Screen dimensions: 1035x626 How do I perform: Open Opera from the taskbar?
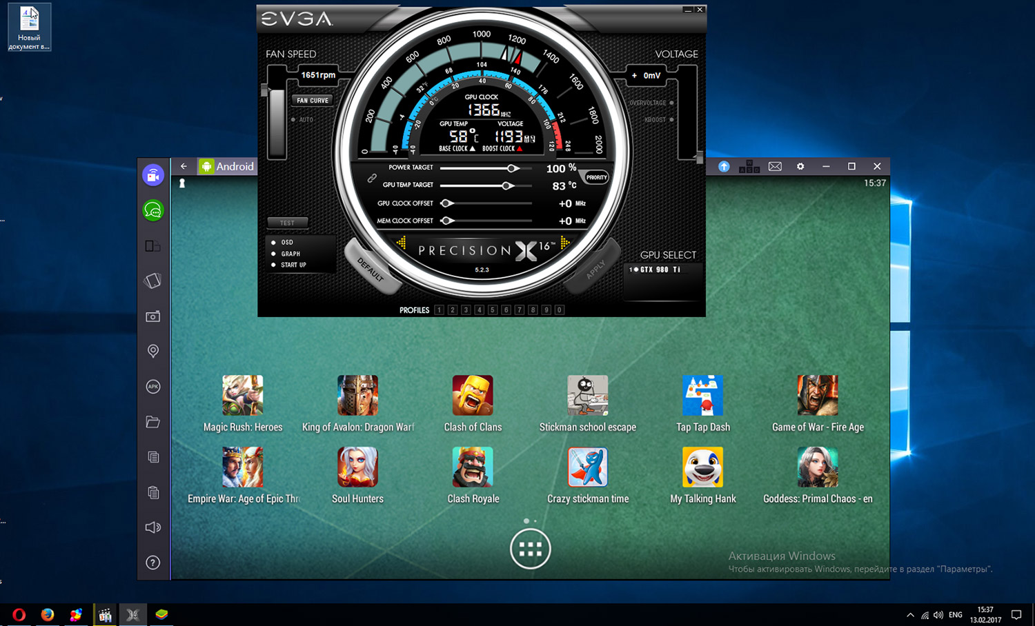(x=19, y=615)
